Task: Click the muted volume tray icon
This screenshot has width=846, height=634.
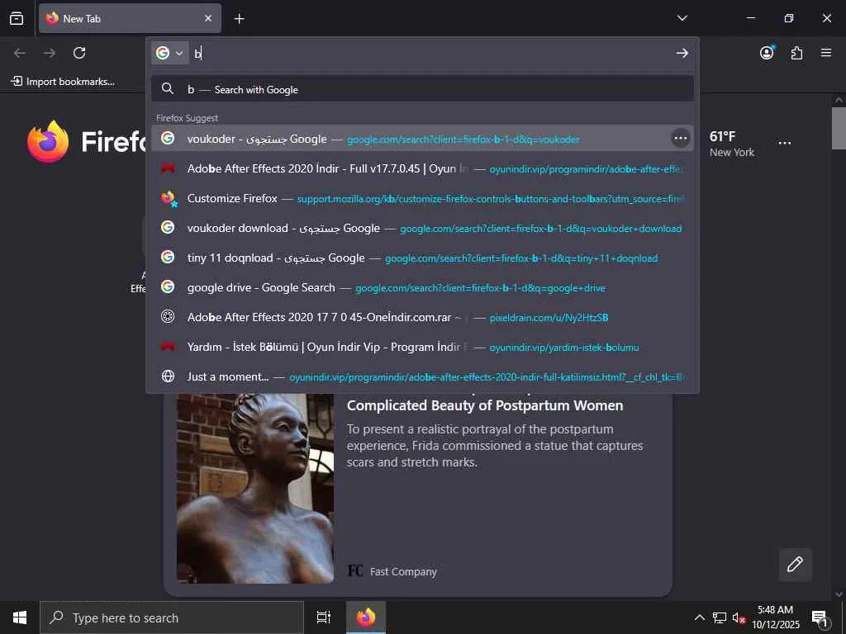Action: point(738,617)
